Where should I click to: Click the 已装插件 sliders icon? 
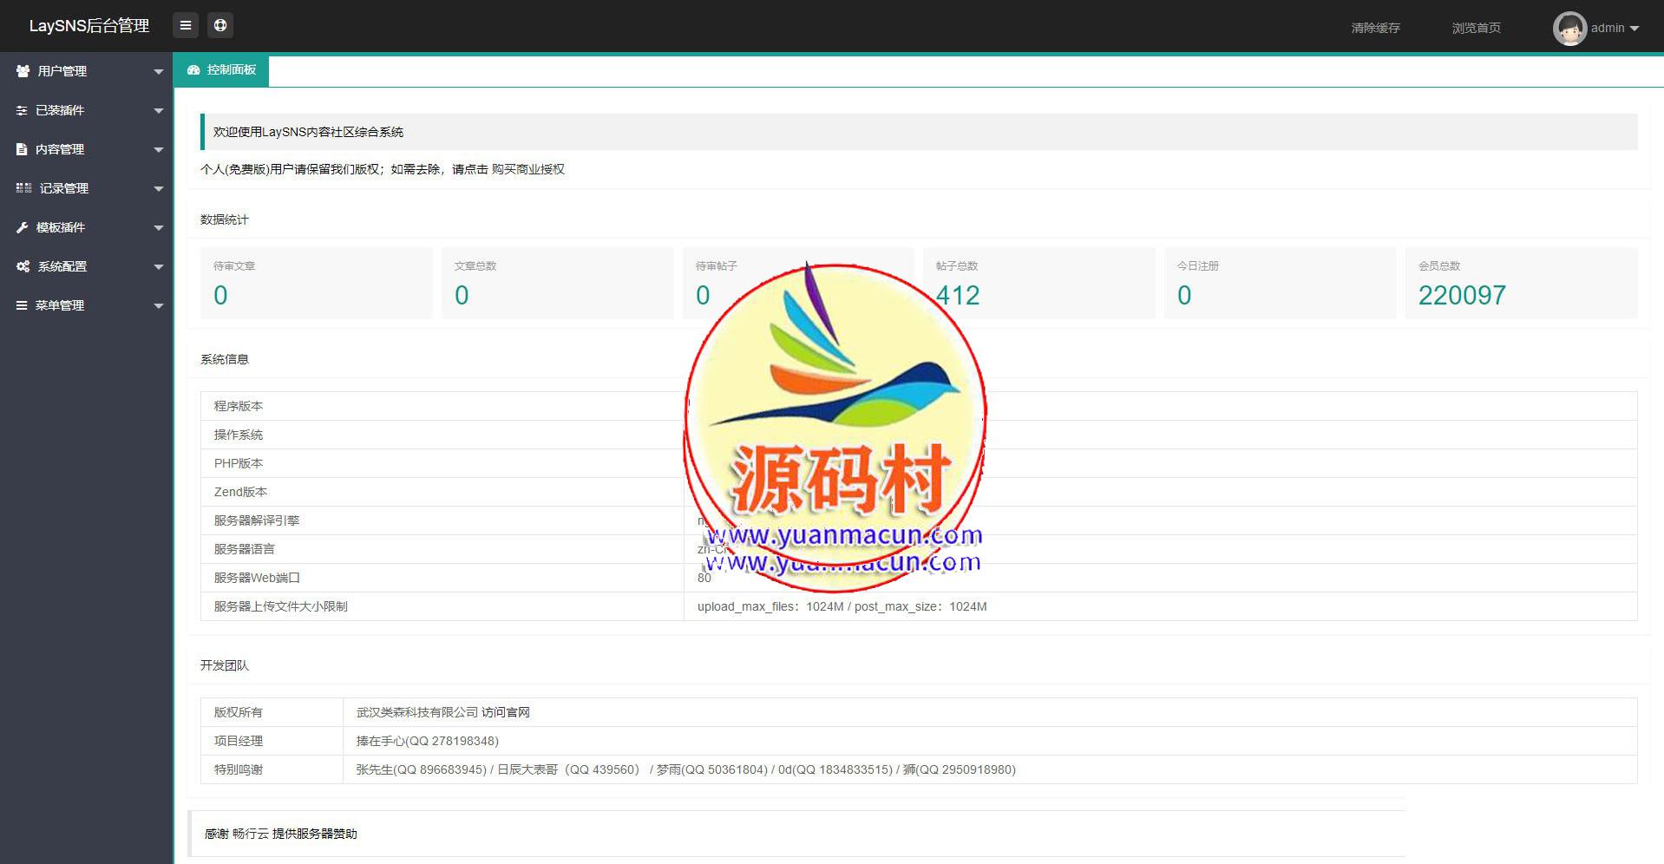tap(22, 110)
